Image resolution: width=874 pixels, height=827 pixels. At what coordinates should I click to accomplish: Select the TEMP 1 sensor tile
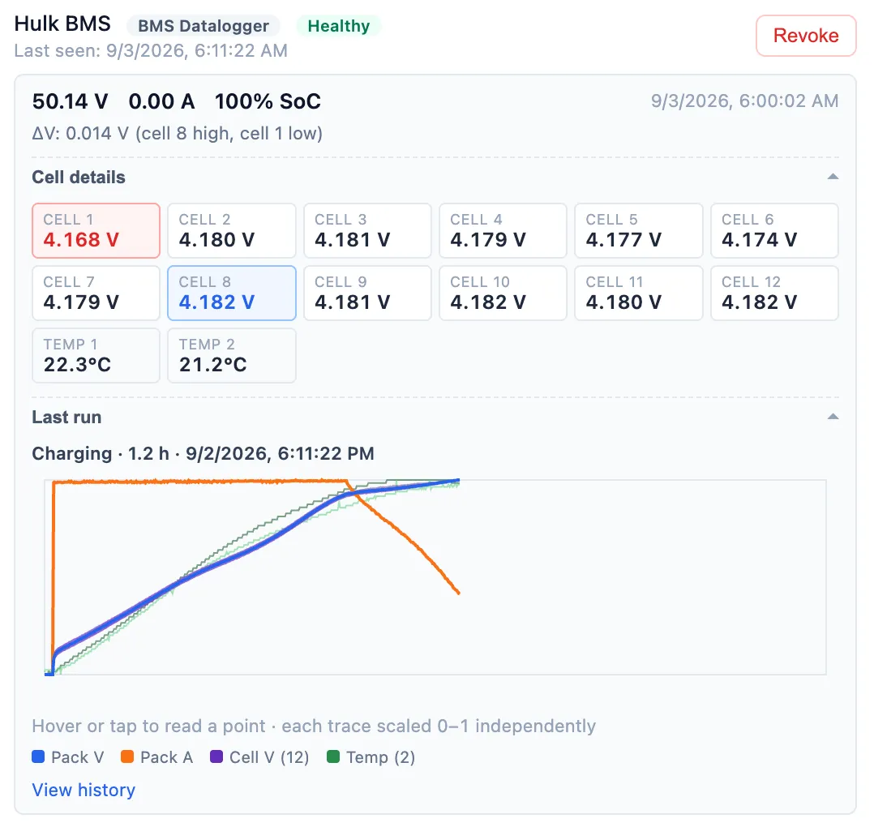pyautogui.click(x=96, y=356)
